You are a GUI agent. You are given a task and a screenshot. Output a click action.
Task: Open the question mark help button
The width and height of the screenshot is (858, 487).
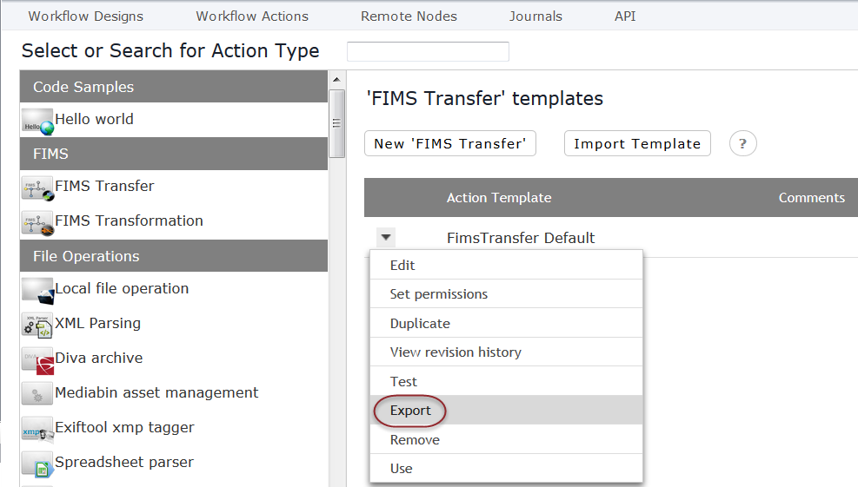pos(742,144)
